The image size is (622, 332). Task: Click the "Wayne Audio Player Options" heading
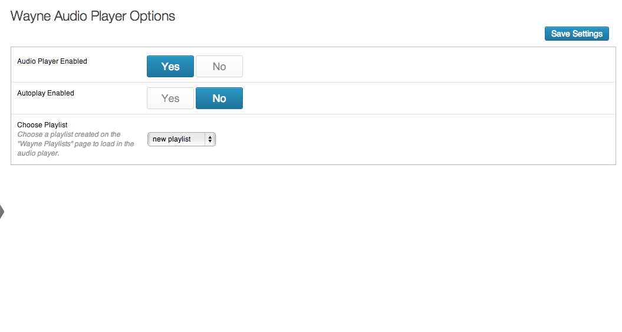click(x=93, y=17)
